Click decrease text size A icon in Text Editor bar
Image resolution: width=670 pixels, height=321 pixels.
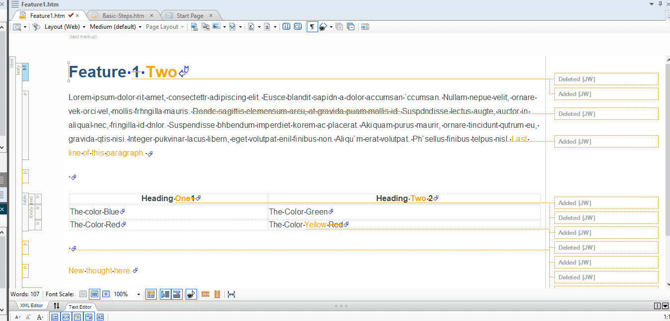[x=17, y=317]
